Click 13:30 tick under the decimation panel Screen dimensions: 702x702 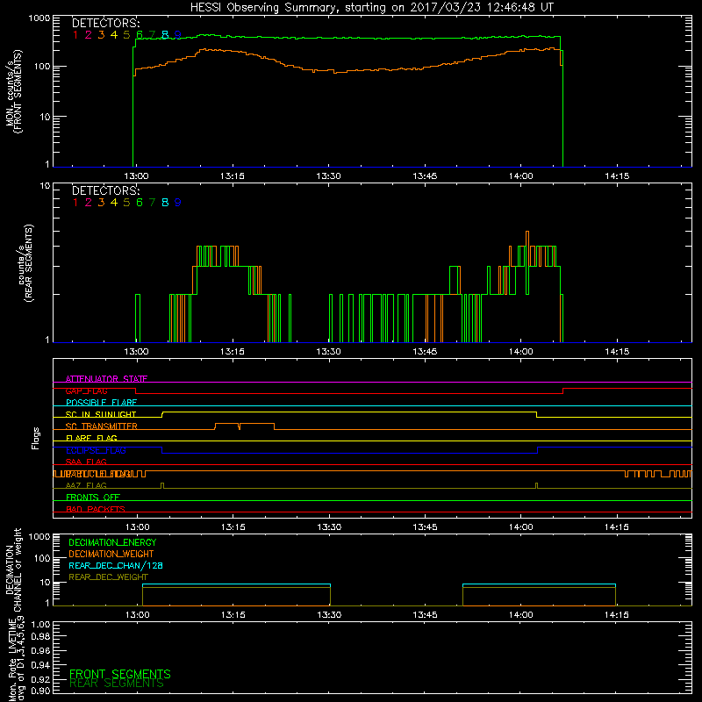[329, 615]
